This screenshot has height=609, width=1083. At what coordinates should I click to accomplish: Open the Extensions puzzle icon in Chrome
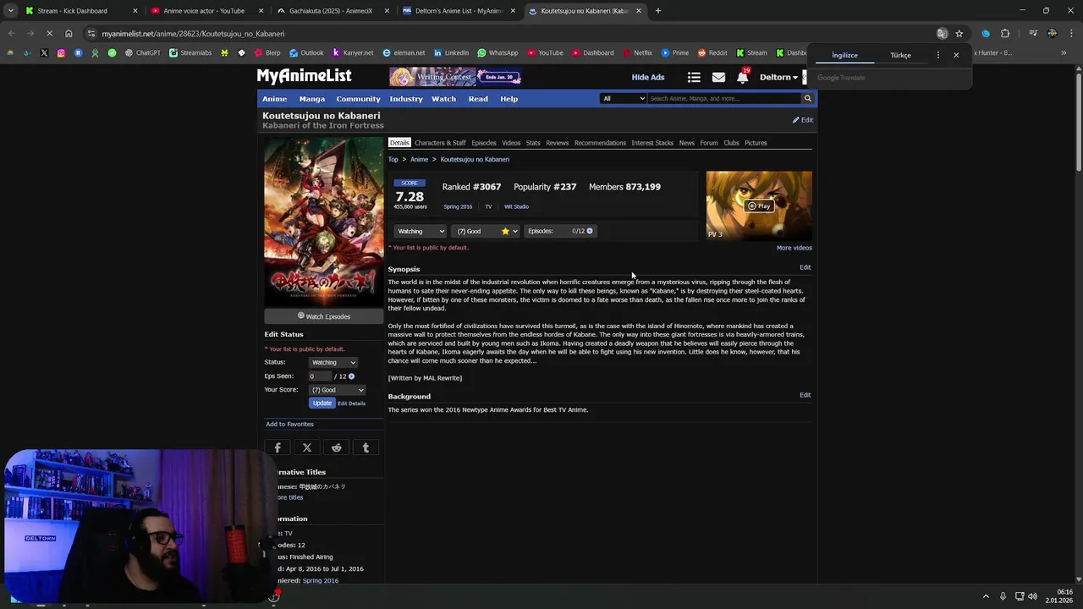1005,34
